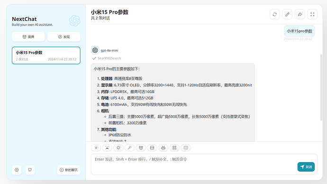Click the refresh title icon in header
The image size is (327, 184).
[x=275, y=14]
